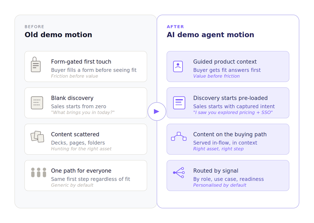Viewport: 314px width, 223px height.
Task: Select the 'Content on the buying path' title
Action: pyautogui.click(x=230, y=134)
